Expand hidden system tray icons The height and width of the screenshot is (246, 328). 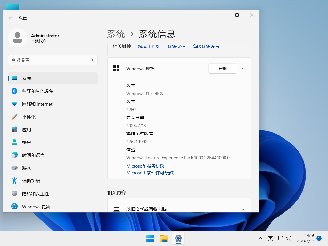pos(260,238)
